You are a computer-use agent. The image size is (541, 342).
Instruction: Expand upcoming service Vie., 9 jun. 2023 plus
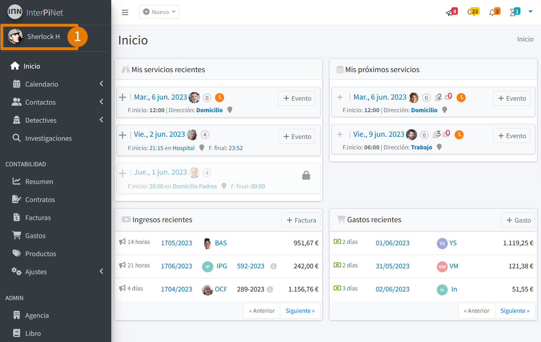pos(340,135)
